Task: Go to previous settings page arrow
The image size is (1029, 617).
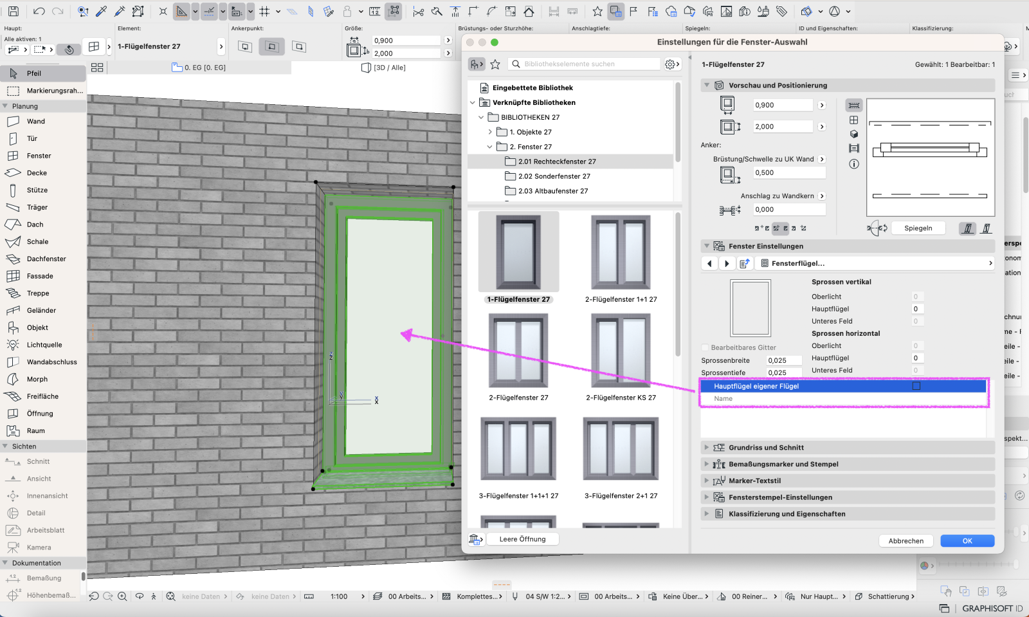Action: pos(709,263)
